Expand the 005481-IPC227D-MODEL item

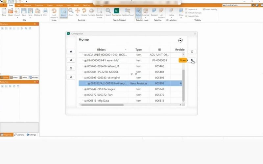tap(85, 72)
